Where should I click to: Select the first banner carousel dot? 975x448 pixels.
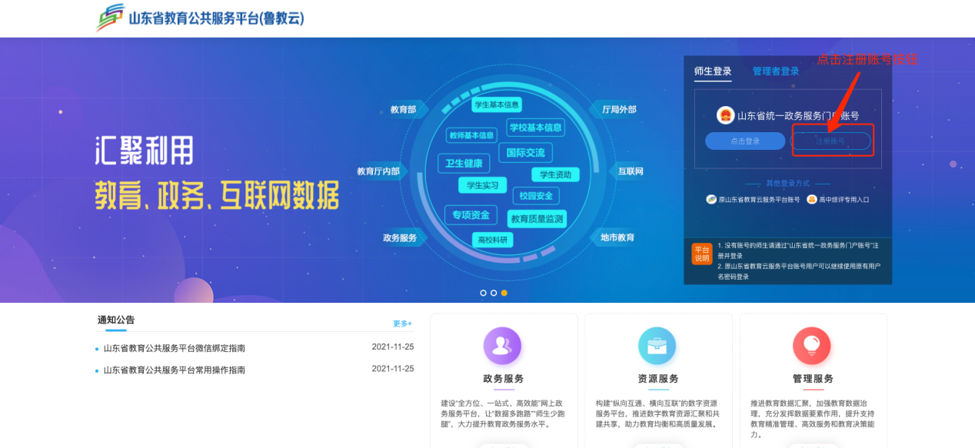(484, 293)
